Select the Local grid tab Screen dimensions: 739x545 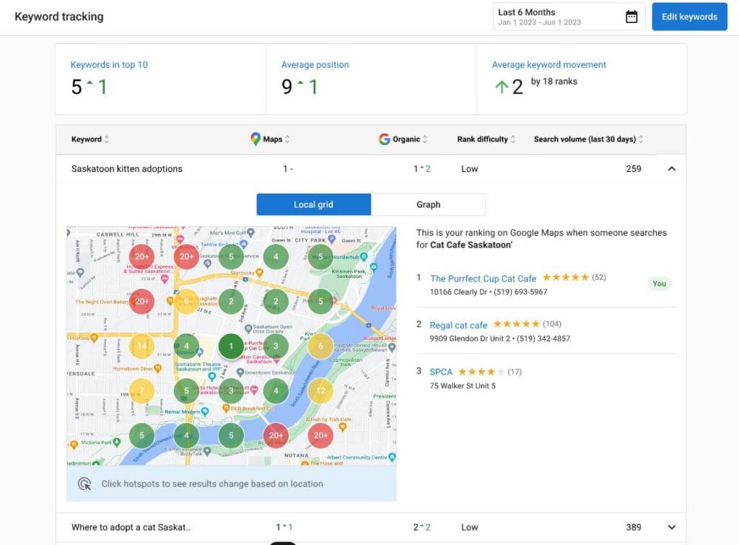(313, 204)
